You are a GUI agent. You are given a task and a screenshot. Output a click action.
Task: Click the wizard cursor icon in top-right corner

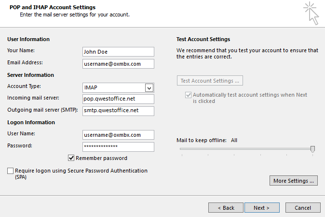[311, 13]
